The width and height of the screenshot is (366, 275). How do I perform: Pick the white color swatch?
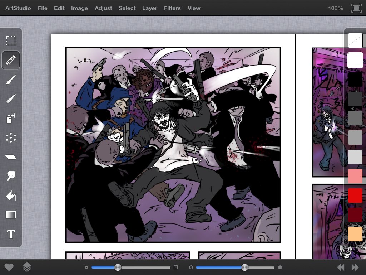tap(355, 60)
